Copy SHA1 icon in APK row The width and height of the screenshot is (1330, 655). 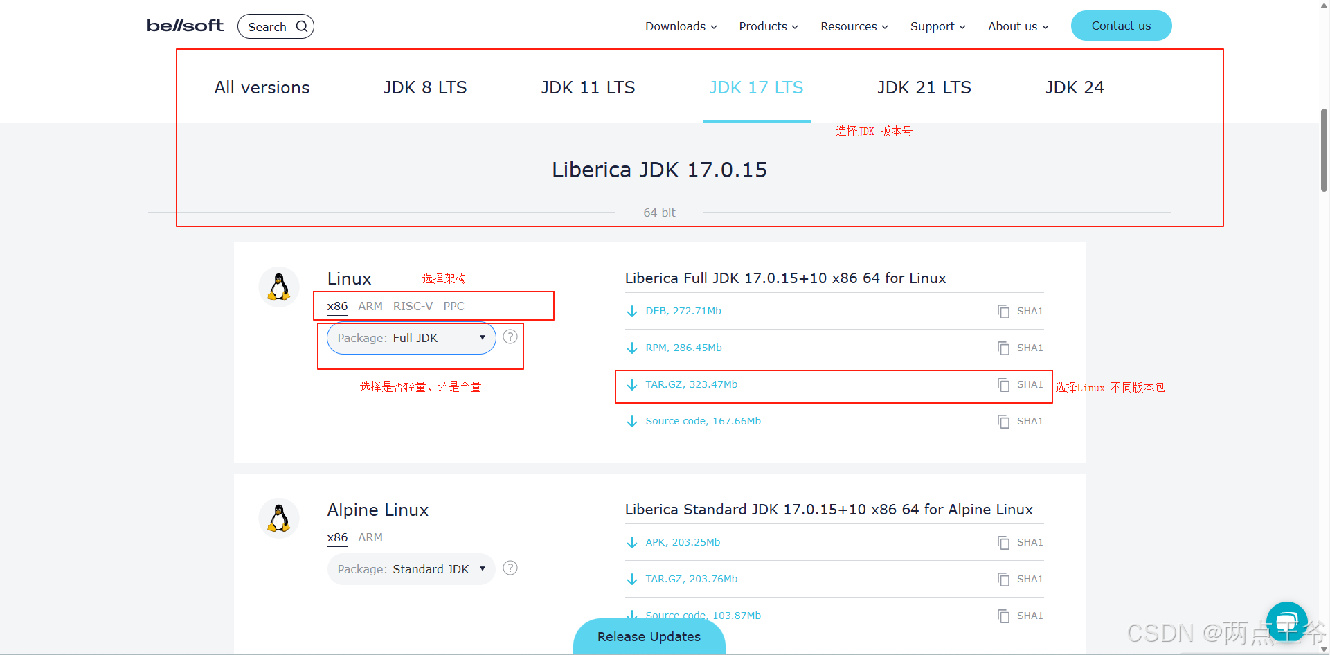[1003, 543]
